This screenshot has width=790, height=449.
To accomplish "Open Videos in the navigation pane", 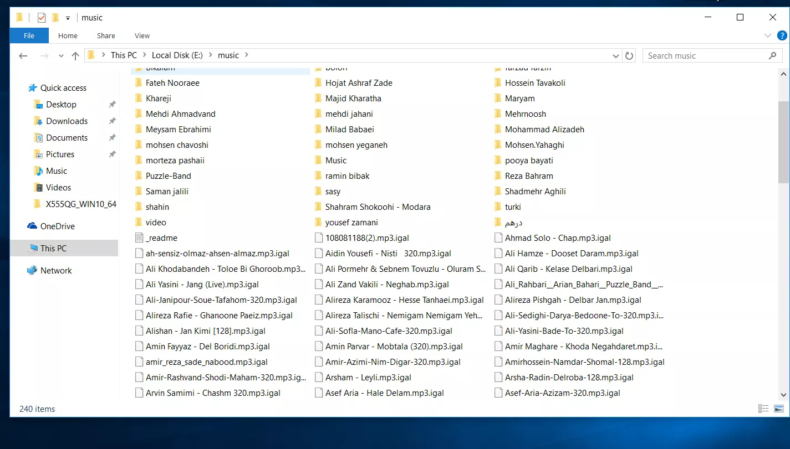I will [x=58, y=187].
